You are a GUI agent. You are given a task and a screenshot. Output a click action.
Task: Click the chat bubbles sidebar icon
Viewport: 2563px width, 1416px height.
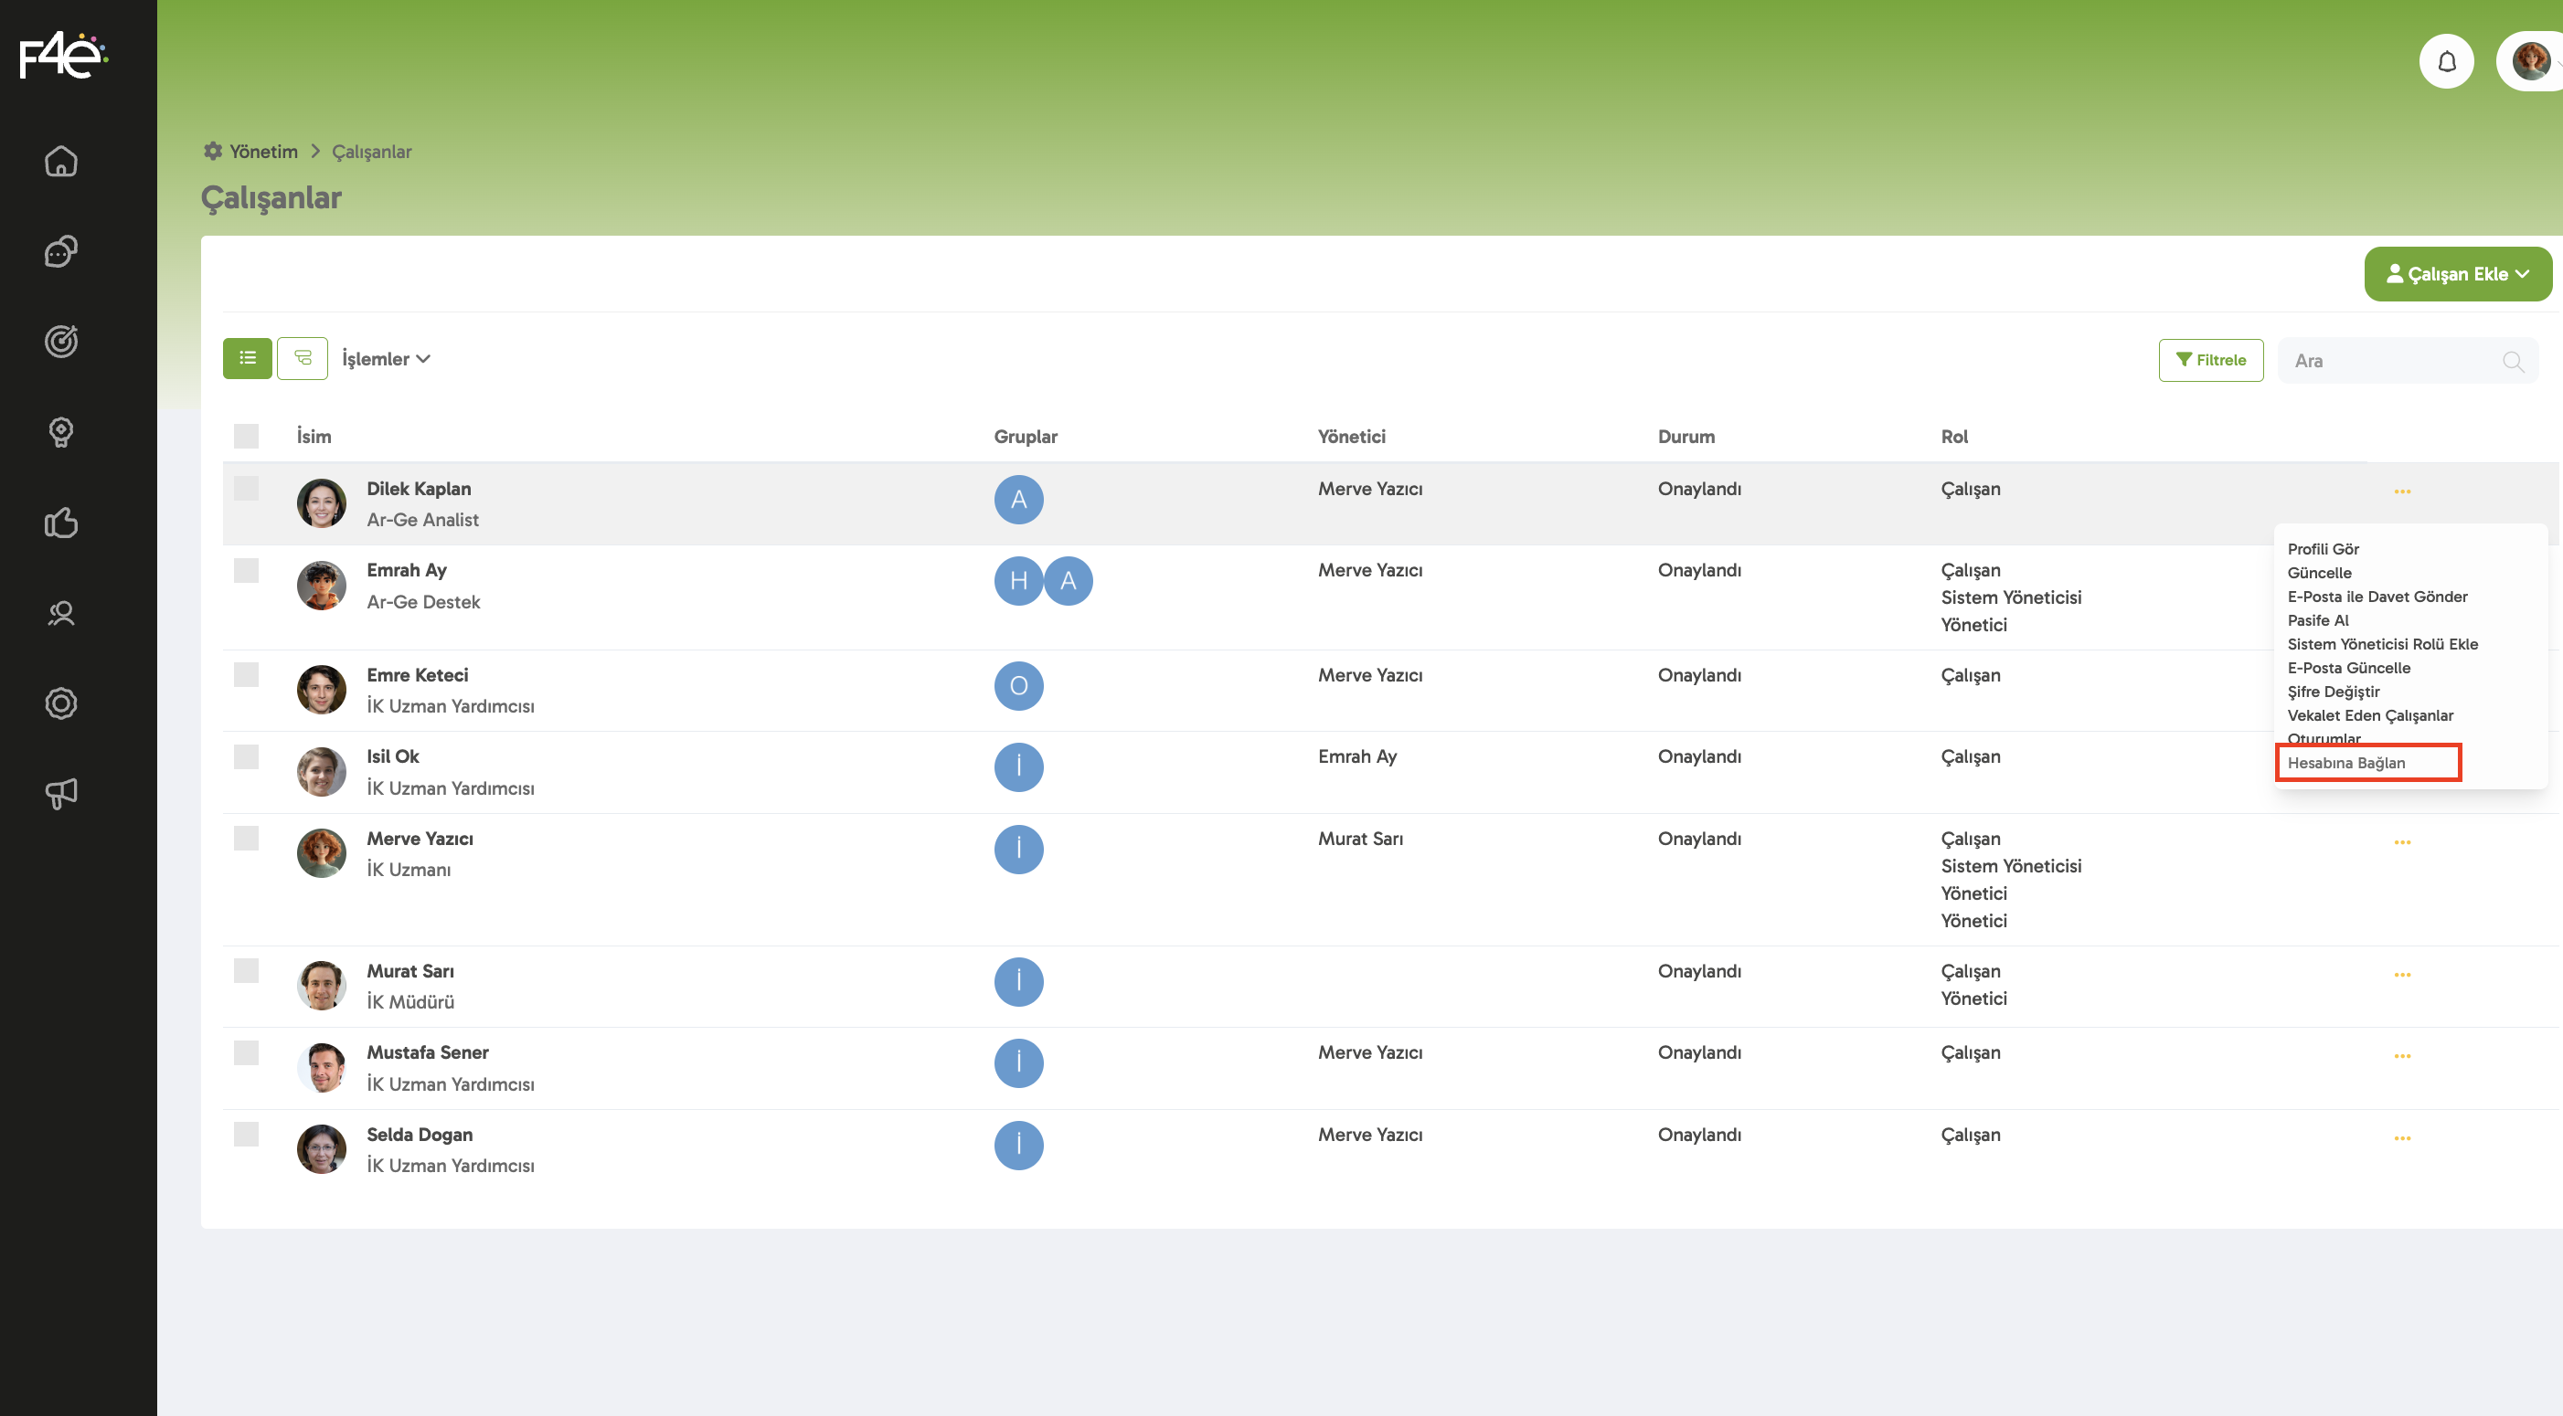click(60, 251)
